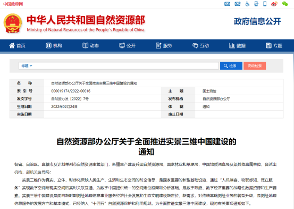The height and width of the screenshot is (209, 294).
Task: Open the WeChat social icon
Action: pyautogui.click(x=285, y=4)
